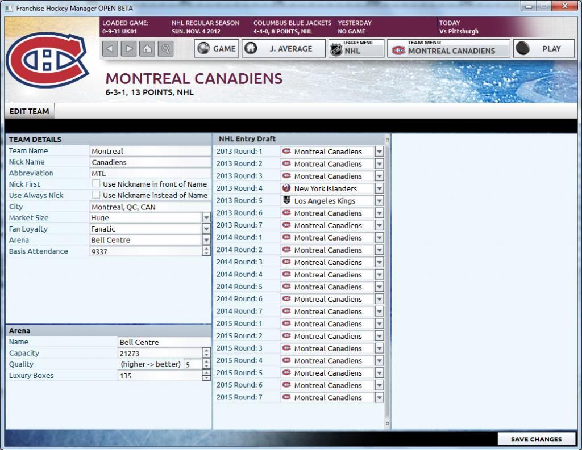The image size is (582, 450).
Task: Open the 2015 Round: 5 draft pick dropdown
Action: pos(379,372)
